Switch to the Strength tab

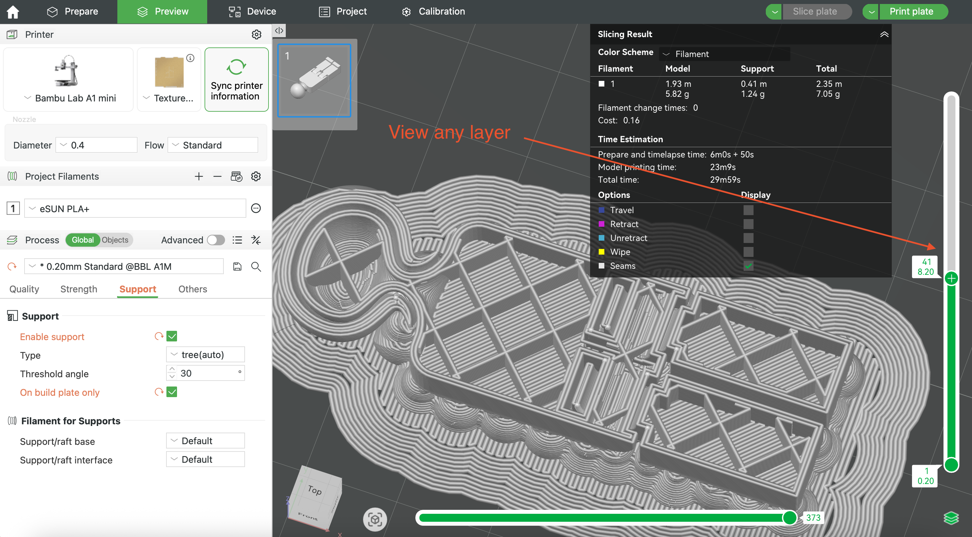79,289
